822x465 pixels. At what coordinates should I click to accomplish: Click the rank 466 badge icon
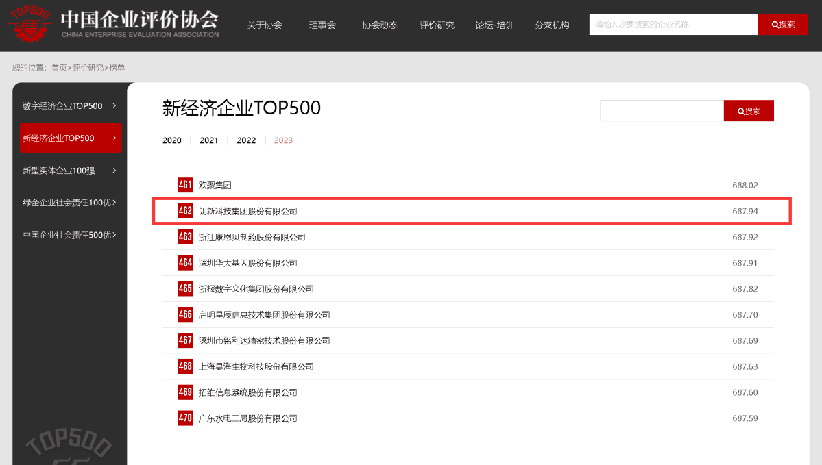point(185,315)
